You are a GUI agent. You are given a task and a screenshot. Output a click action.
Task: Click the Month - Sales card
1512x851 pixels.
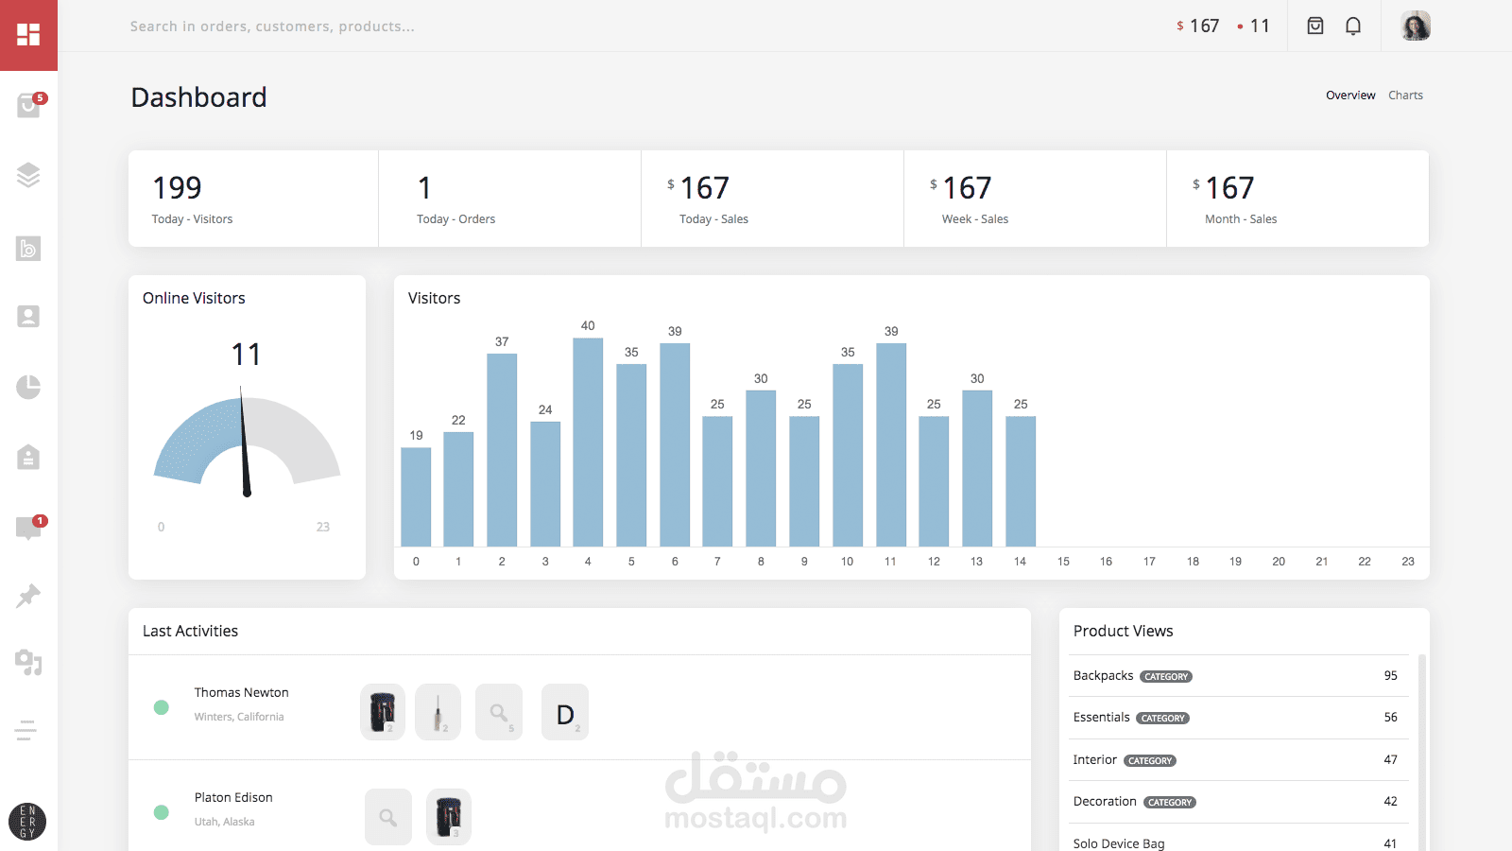pyautogui.click(x=1297, y=199)
